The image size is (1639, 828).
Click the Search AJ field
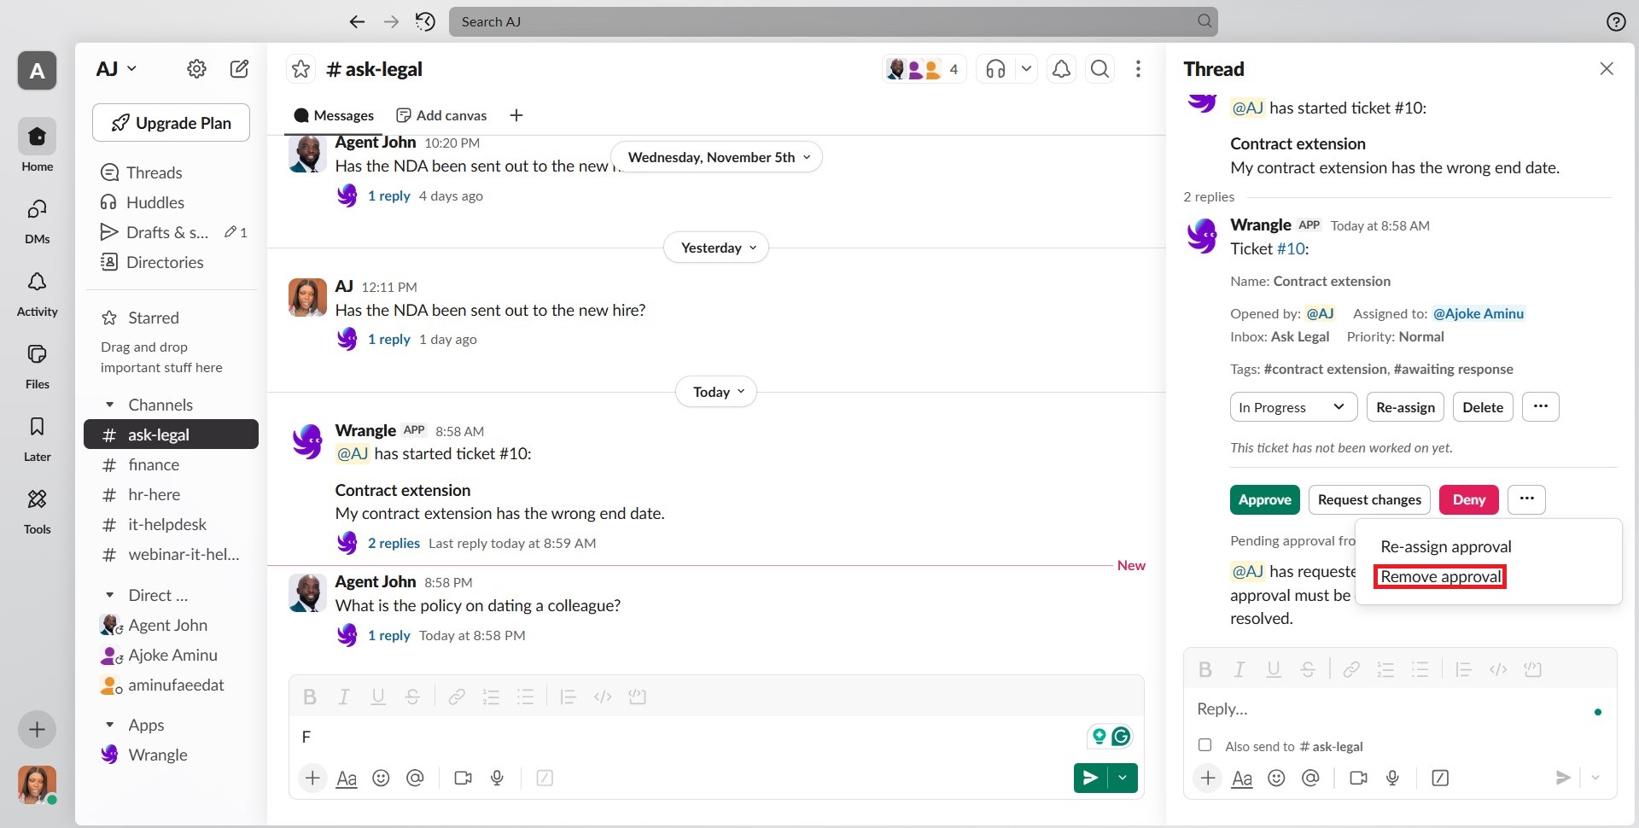click(832, 21)
